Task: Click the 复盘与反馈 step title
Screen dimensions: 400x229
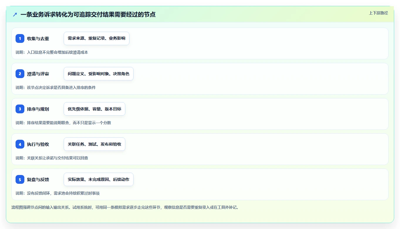Action: [38, 179]
